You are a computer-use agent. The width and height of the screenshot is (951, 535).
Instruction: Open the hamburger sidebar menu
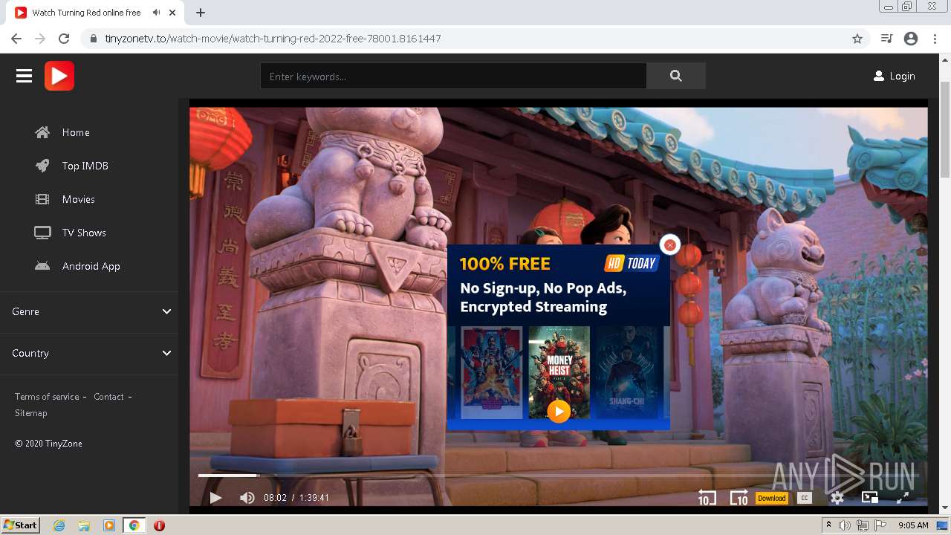click(24, 76)
